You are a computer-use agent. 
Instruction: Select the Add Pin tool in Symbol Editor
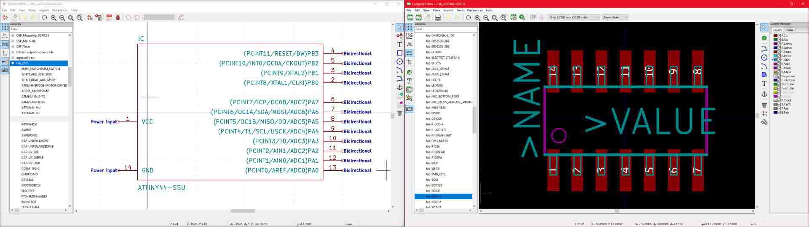pyautogui.click(x=399, y=35)
